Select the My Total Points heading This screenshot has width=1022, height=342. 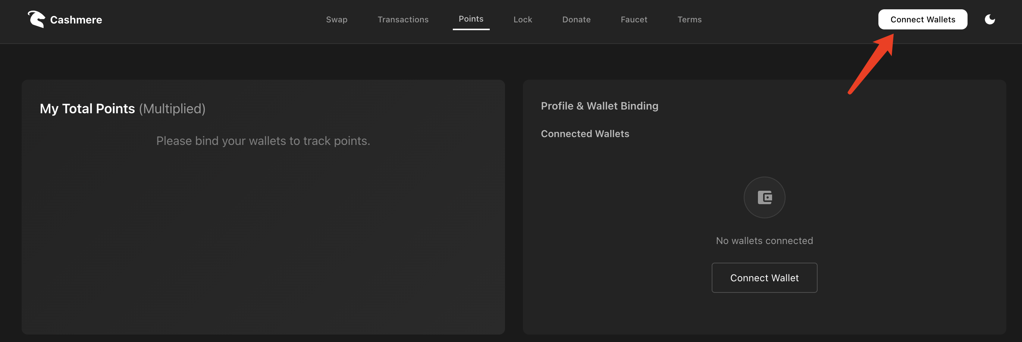87,108
